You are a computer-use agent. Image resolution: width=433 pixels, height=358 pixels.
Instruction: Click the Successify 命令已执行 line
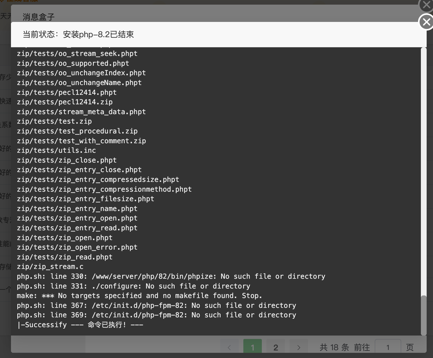coord(80,325)
